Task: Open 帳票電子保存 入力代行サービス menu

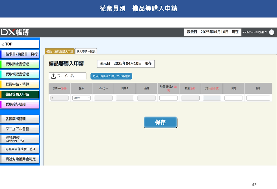Action: (20, 139)
